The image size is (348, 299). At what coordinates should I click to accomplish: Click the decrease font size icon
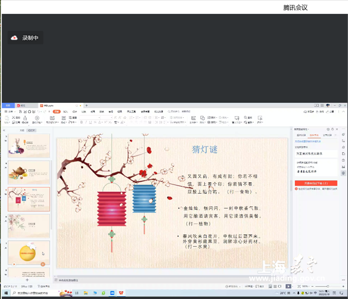click(120, 117)
